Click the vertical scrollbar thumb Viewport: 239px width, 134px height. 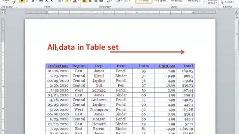(237, 35)
